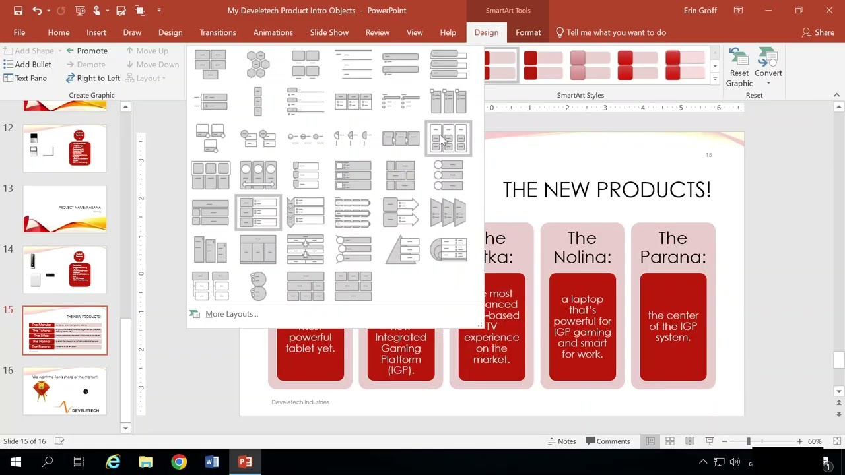Click The Nolina SmartArt heading
The height and width of the screenshot is (475, 845).
point(582,247)
